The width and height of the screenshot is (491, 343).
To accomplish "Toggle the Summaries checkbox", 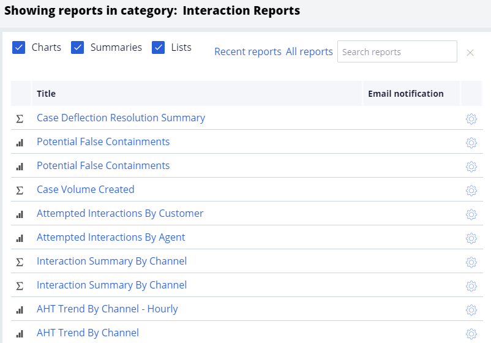I will [78, 48].
